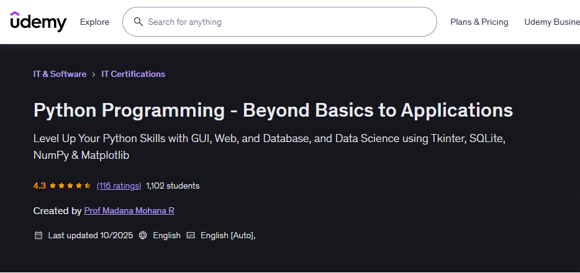
Task: Open instructor Prof Madana Mohana R profile
Action: point(129,211)
